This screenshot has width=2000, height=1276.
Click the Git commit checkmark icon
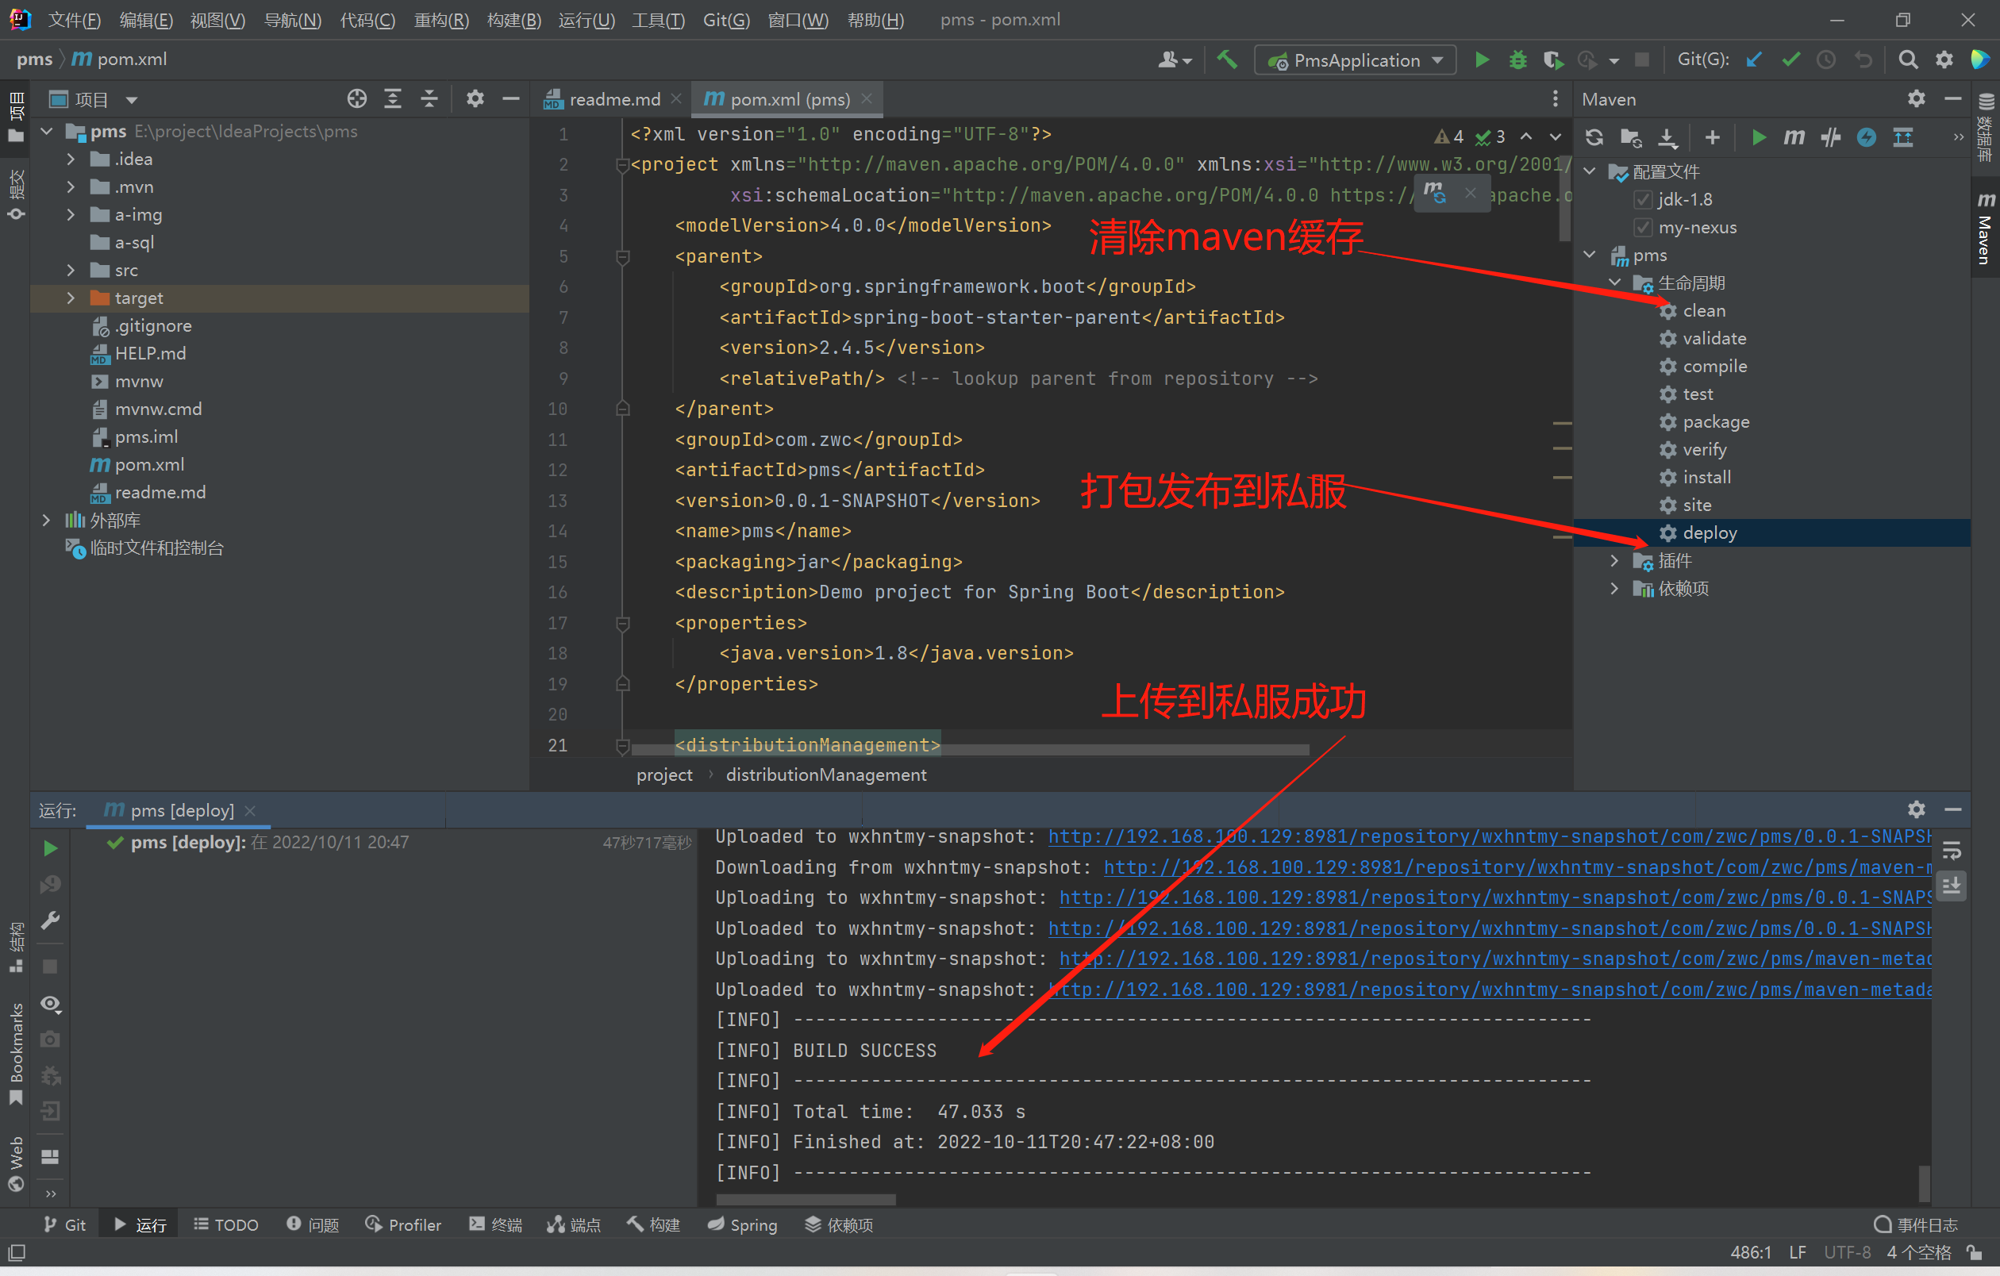[1790, 60]
